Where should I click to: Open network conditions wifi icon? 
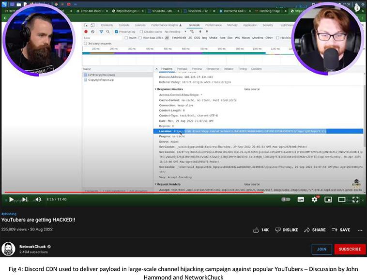[x=192, y=31]
